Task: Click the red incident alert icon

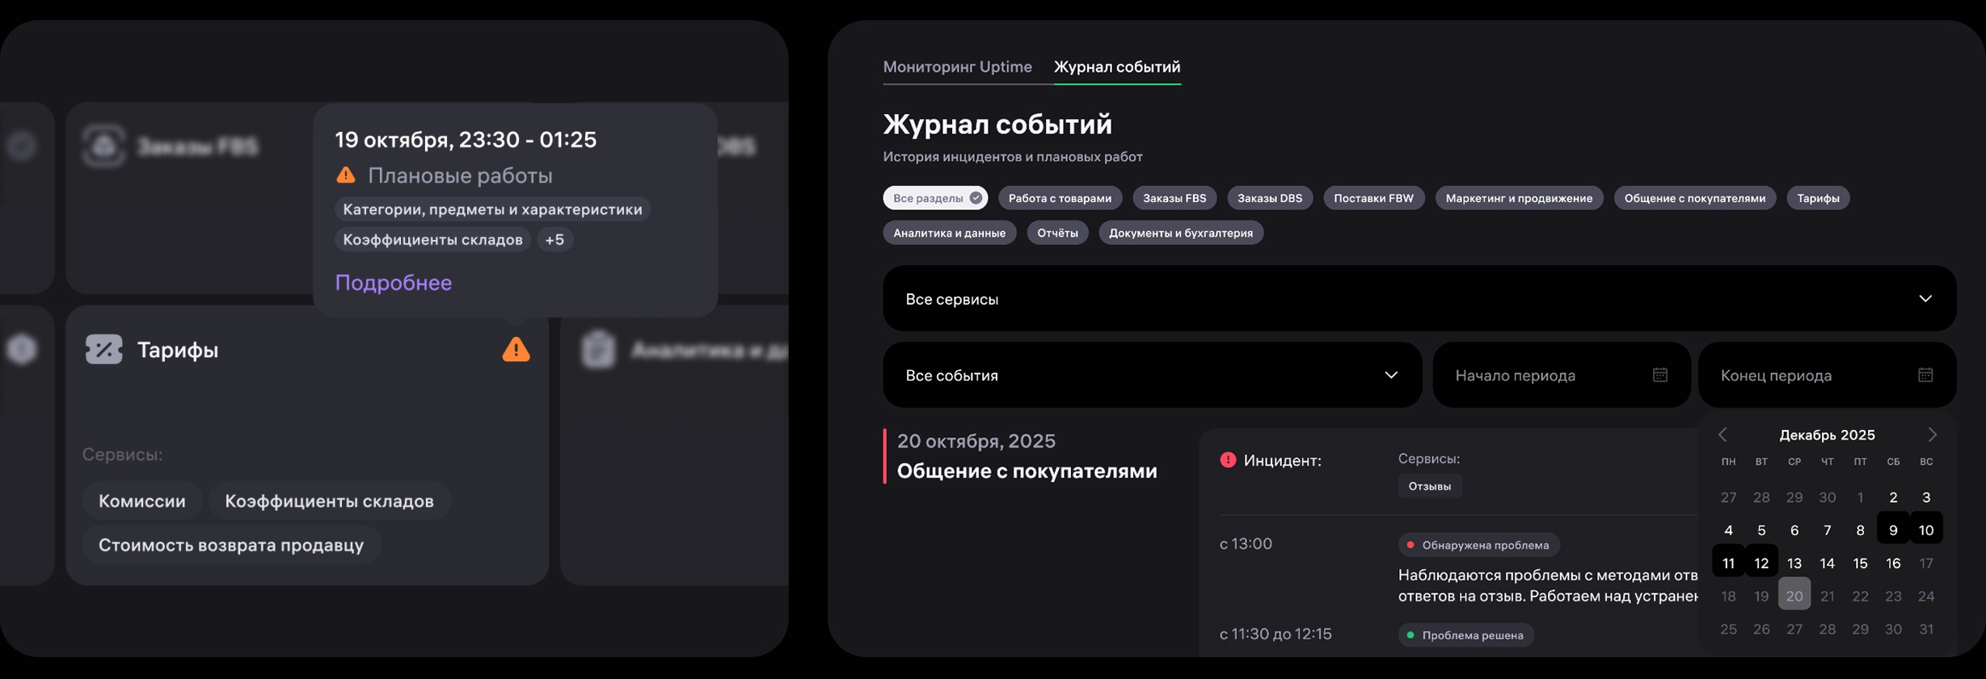Action: pyautogui.click(x=1228, y=460)
